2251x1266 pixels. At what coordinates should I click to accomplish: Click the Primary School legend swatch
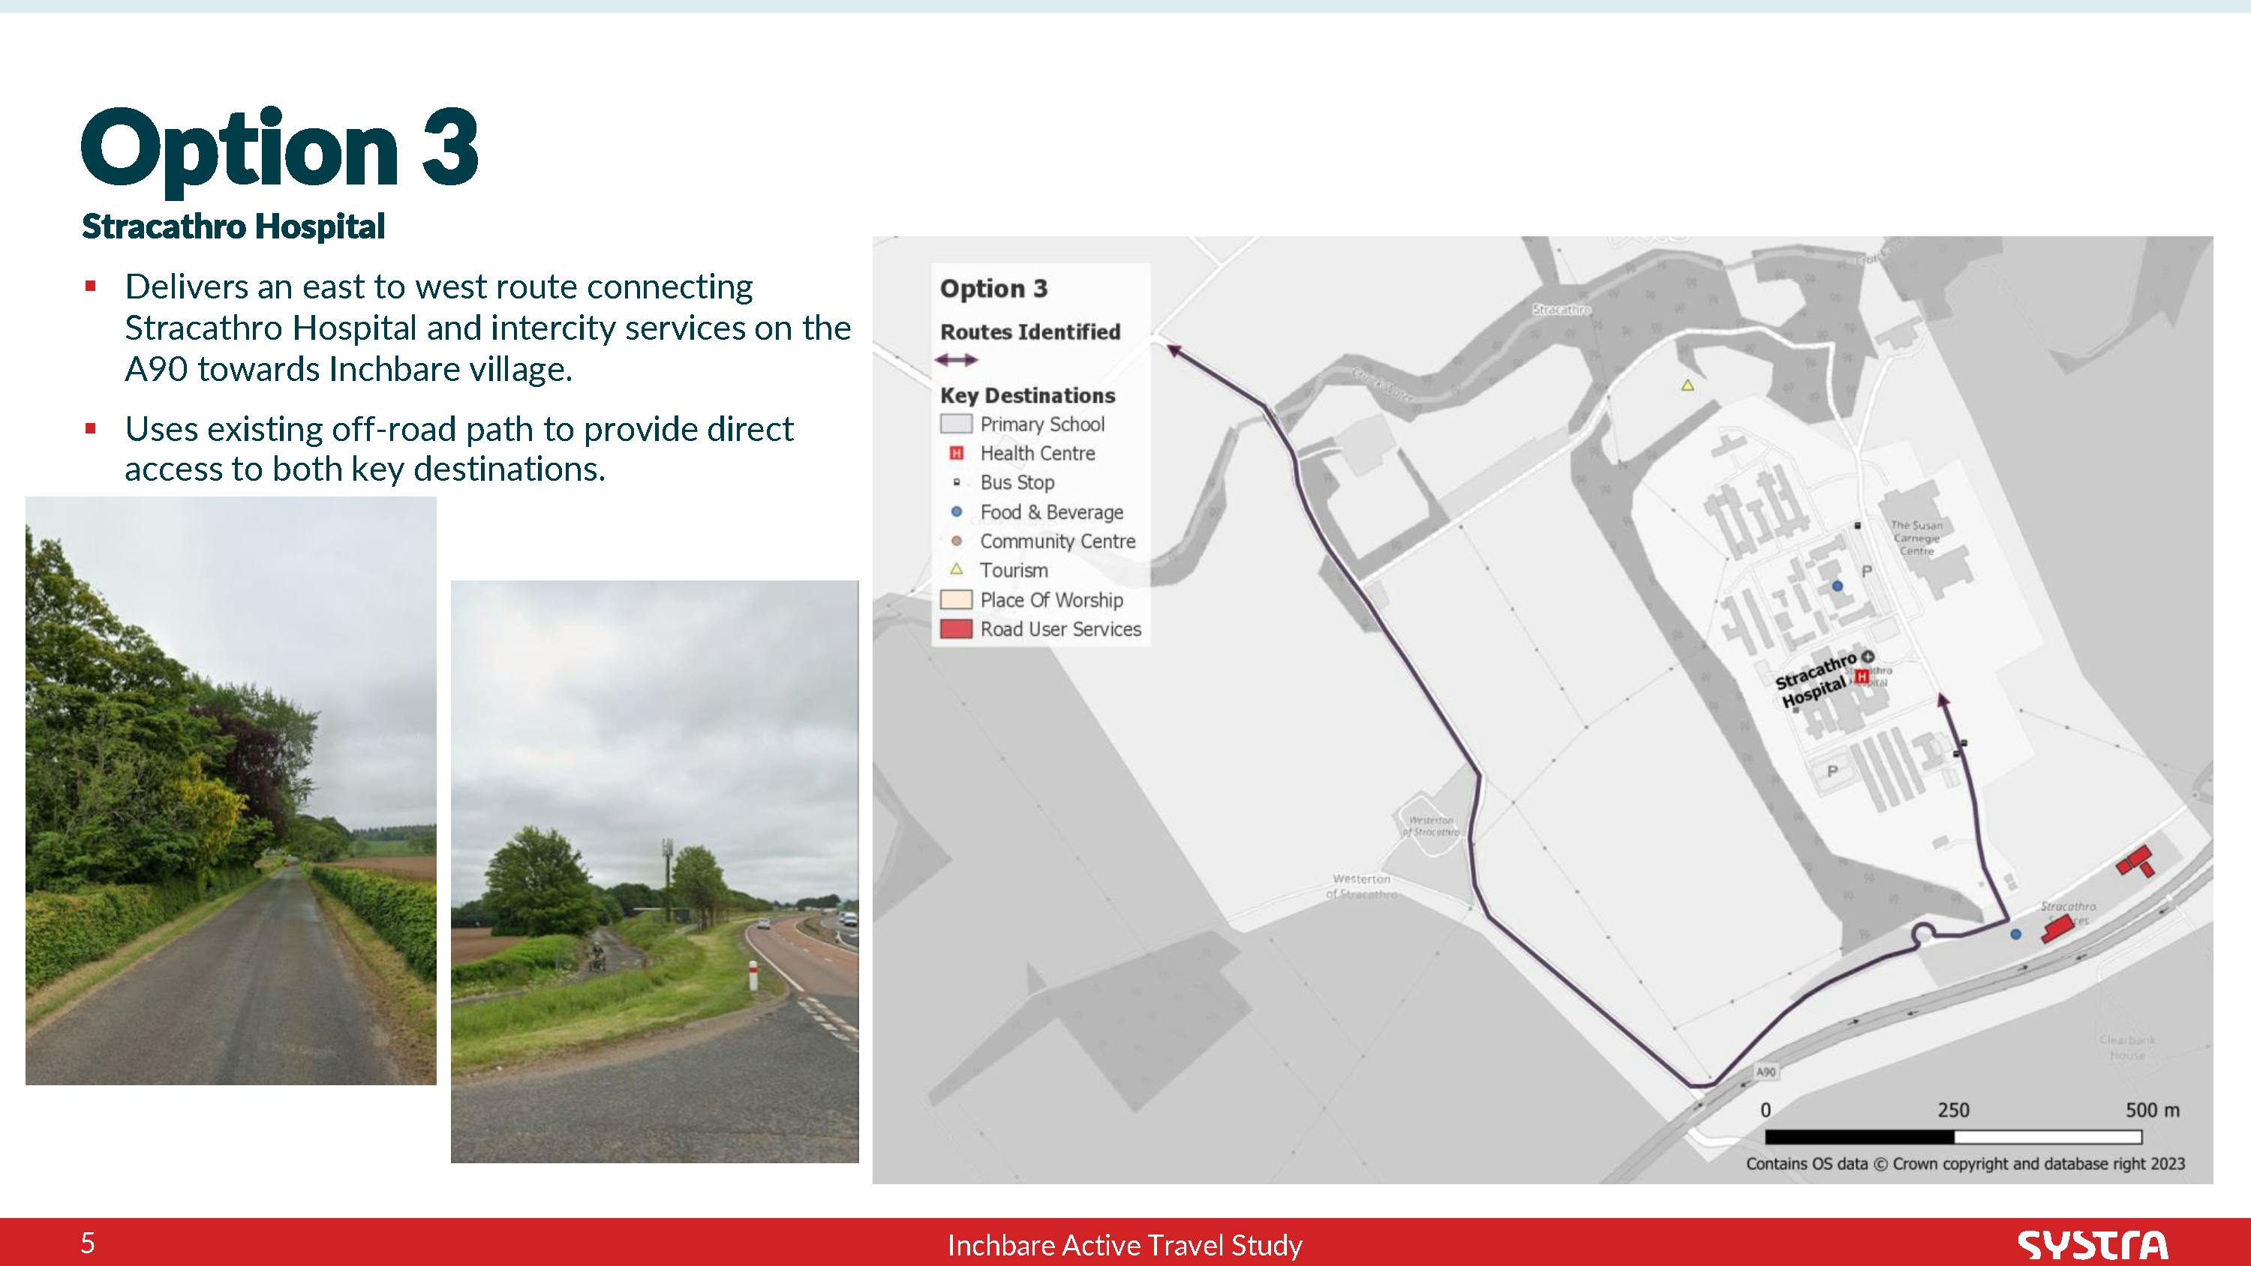pos(956,424)
